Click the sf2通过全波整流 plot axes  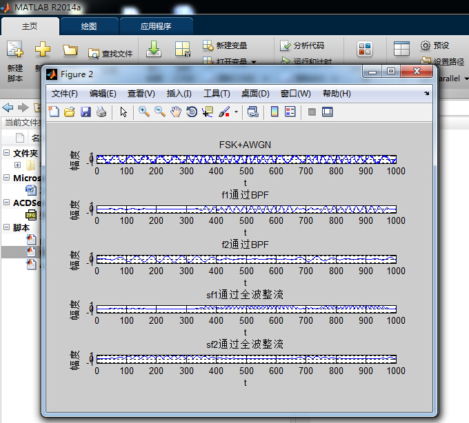(x=246, y=359)
